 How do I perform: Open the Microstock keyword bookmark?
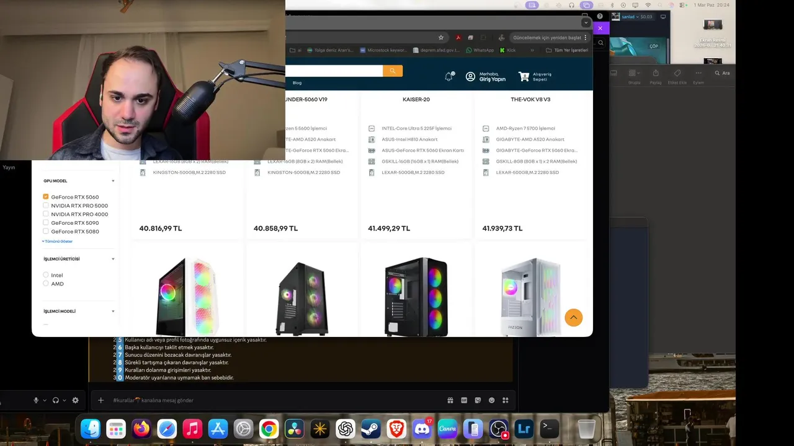pyautogui.click(x=383, y=50)
